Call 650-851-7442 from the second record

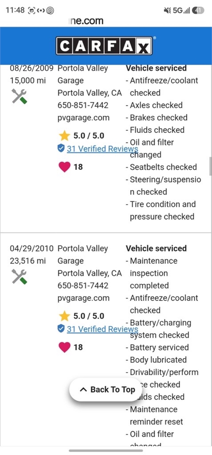(x=83, y=286)
